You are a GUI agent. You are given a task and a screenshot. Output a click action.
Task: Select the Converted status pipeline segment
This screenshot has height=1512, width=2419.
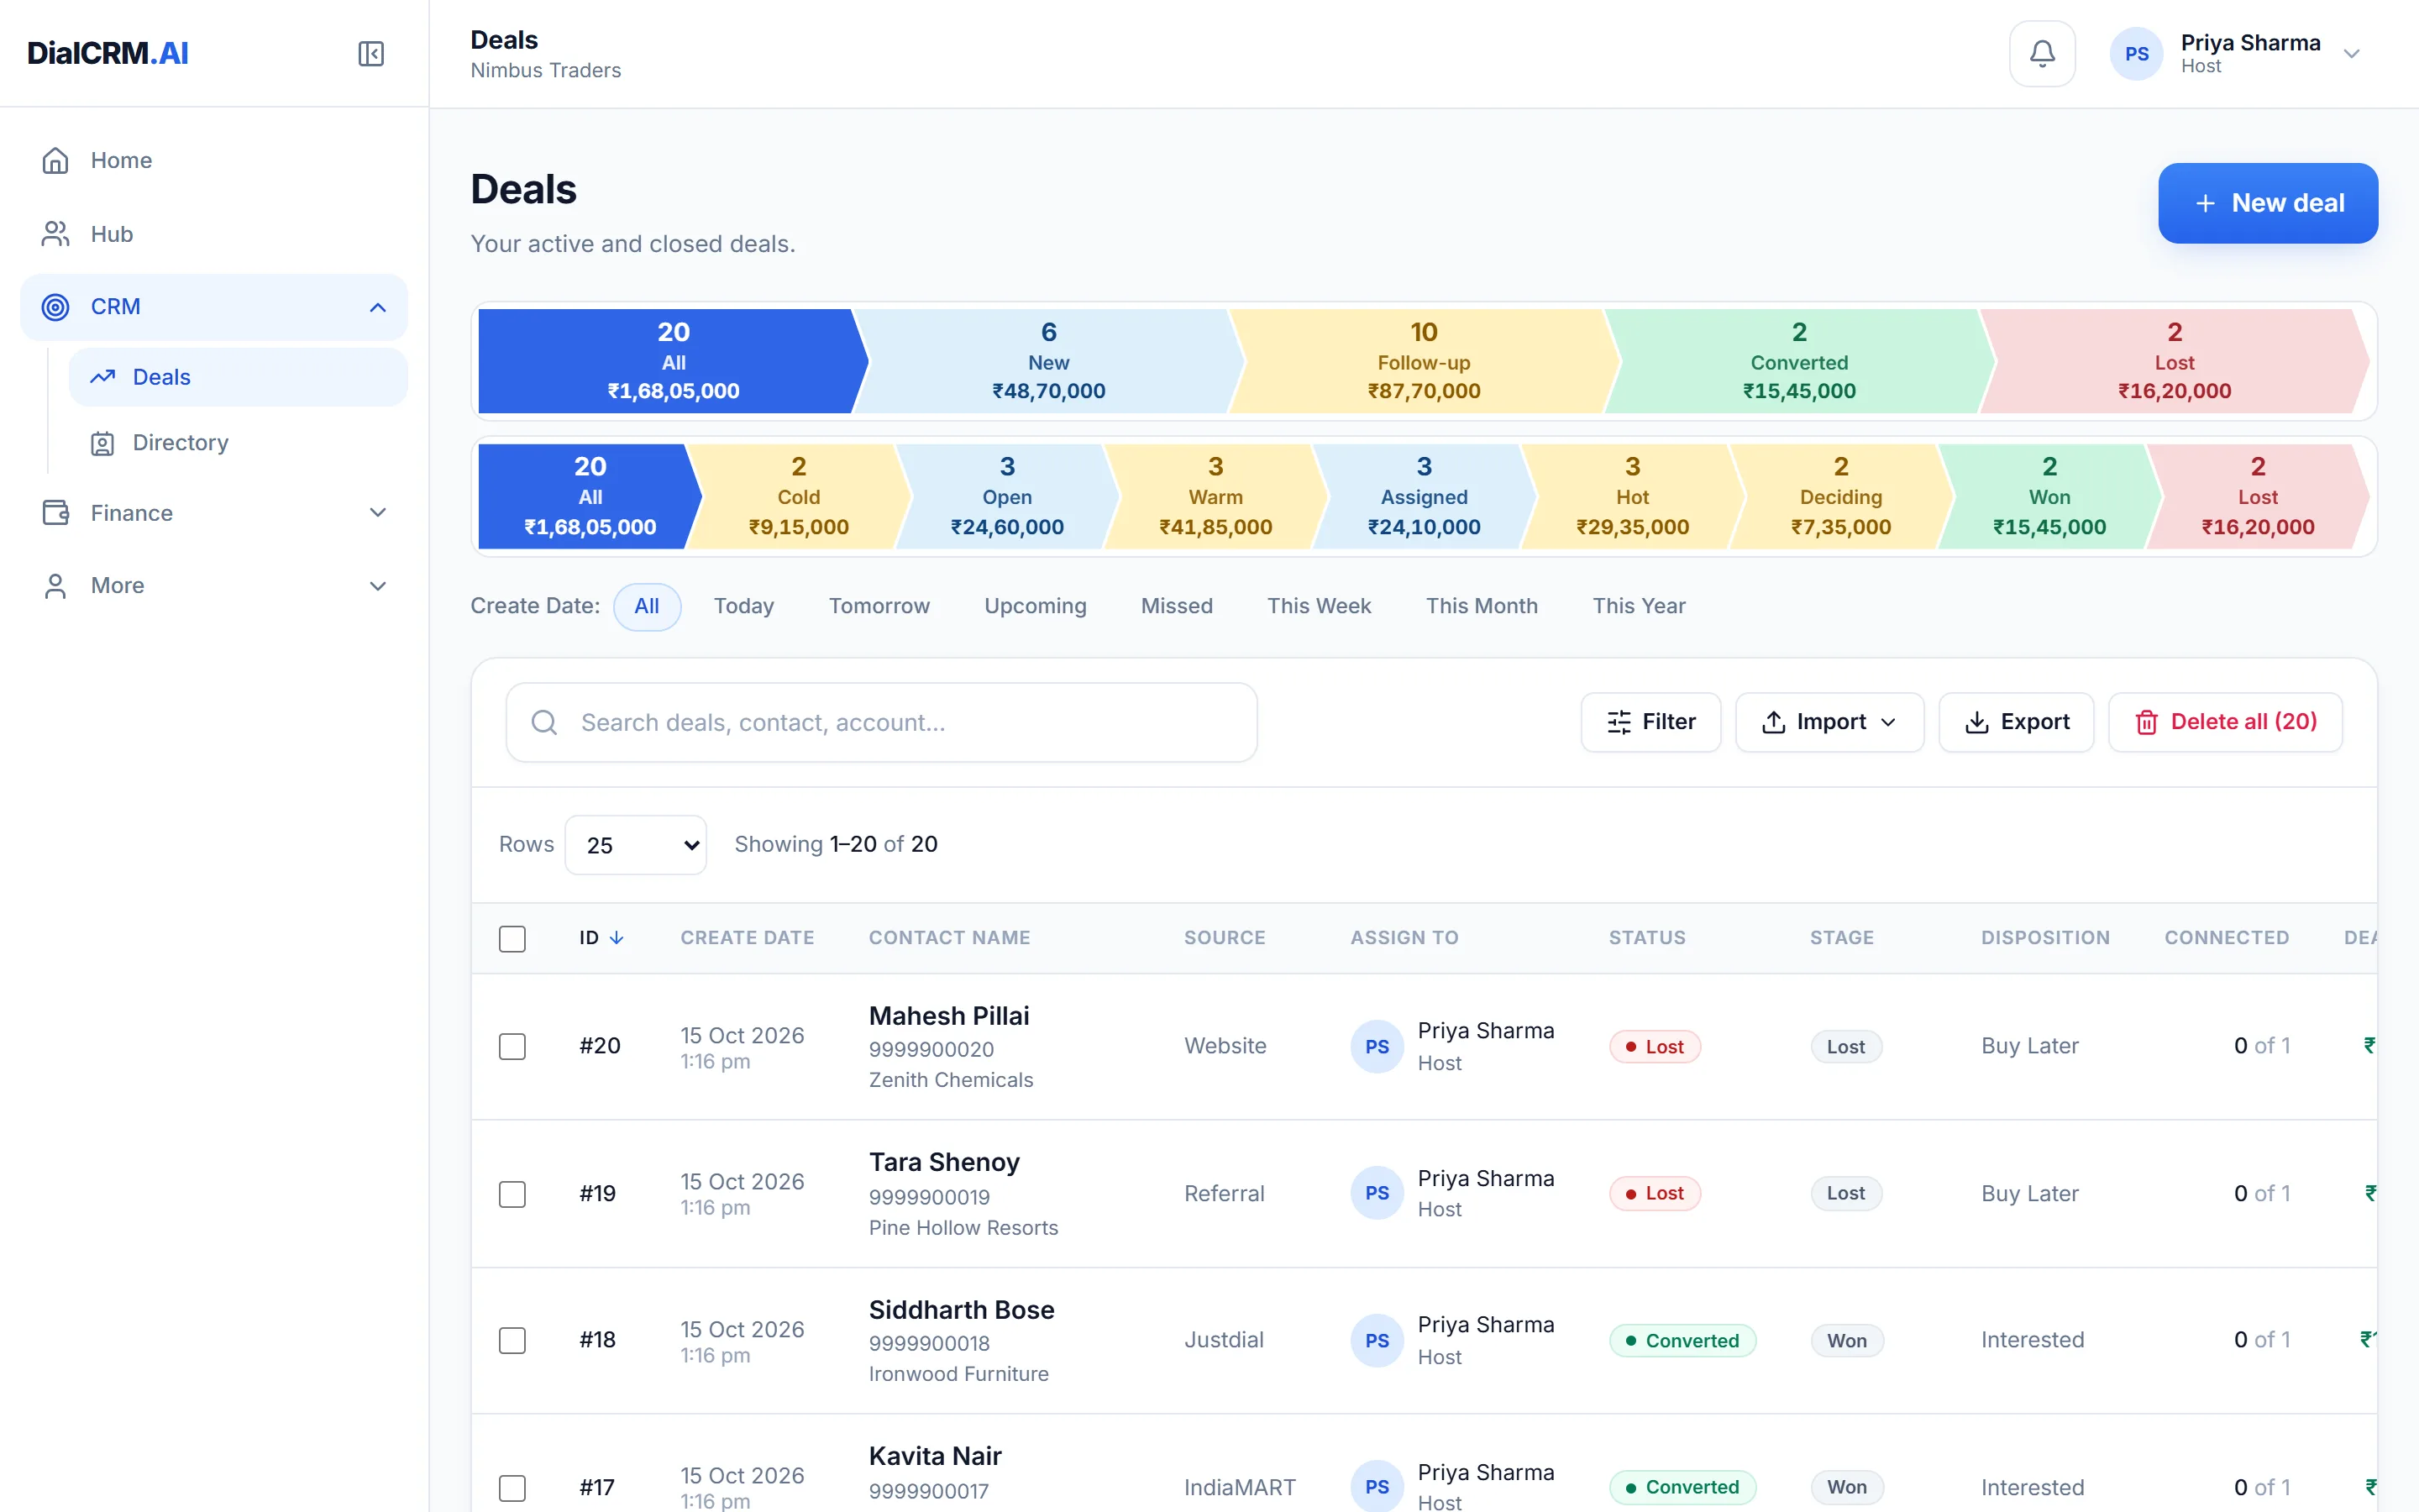[x=1798, y=361]
